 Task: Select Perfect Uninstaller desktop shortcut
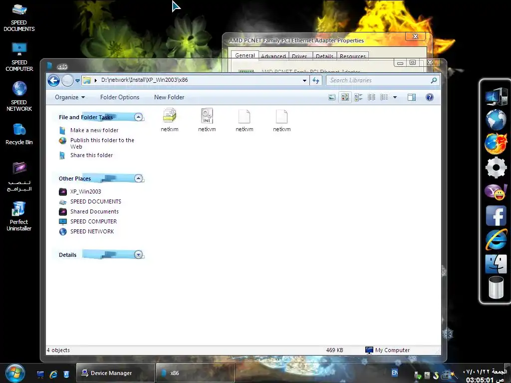click(x=19, y=216)
